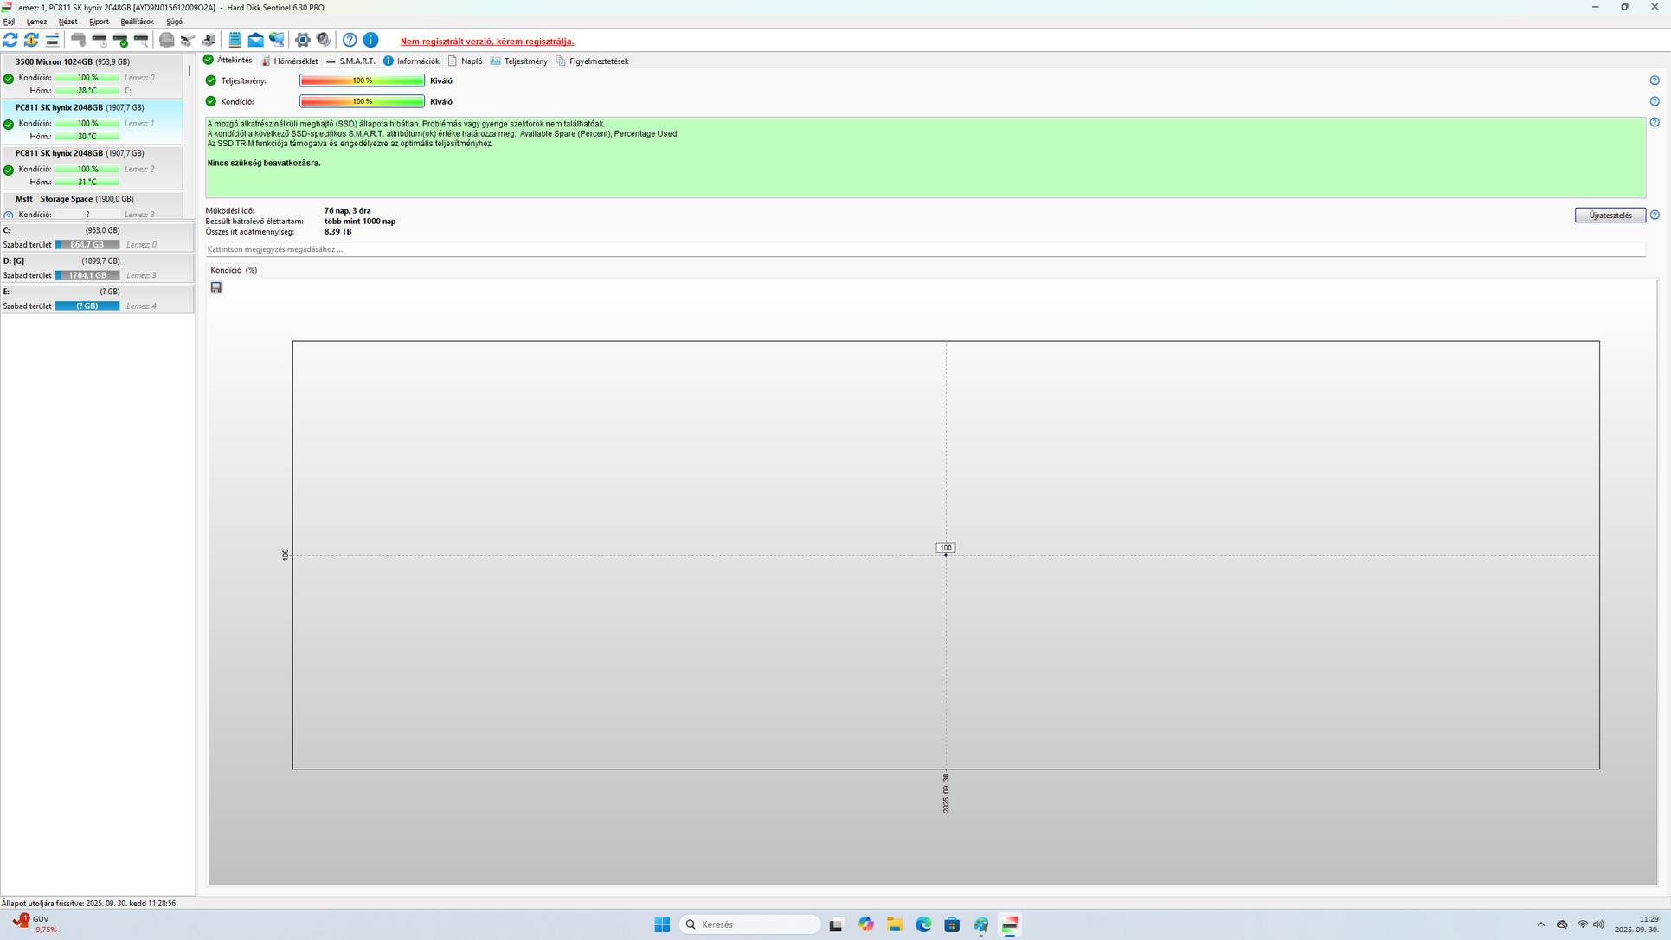1671x940 pixels.
Task: Click the blue refresh arrows toolbar icon
Action: click(x=10, y=40)
